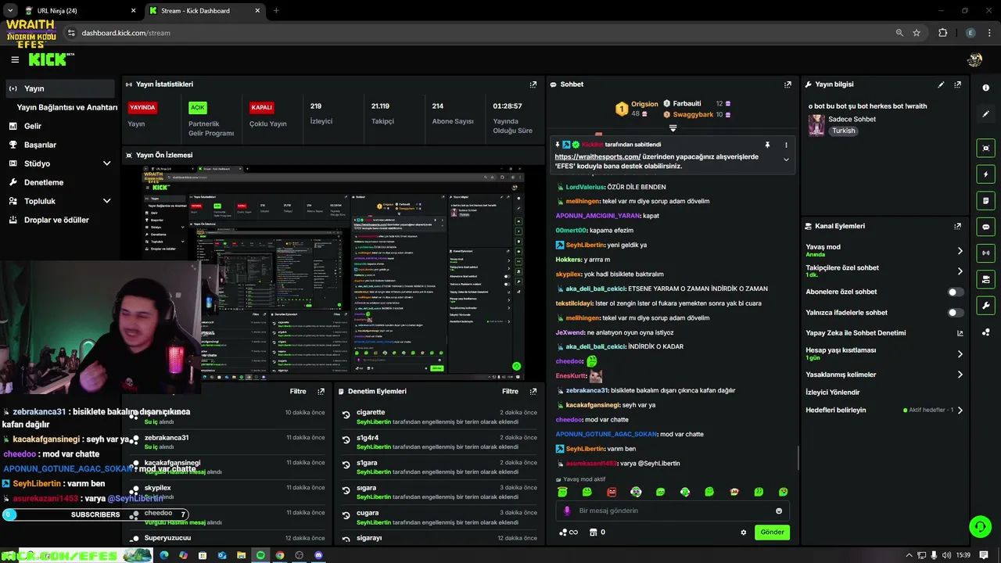Click the broadcast signal icon in right sidebar
Screen dimensions: 1001x563
point(985,253)
